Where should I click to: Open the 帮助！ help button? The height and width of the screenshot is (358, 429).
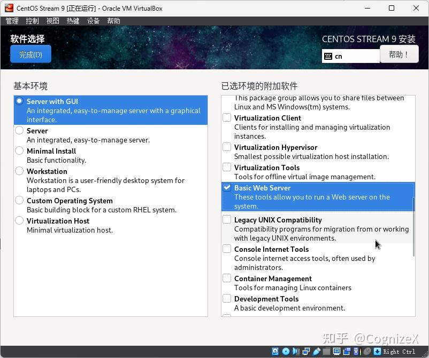click(400, 54)
